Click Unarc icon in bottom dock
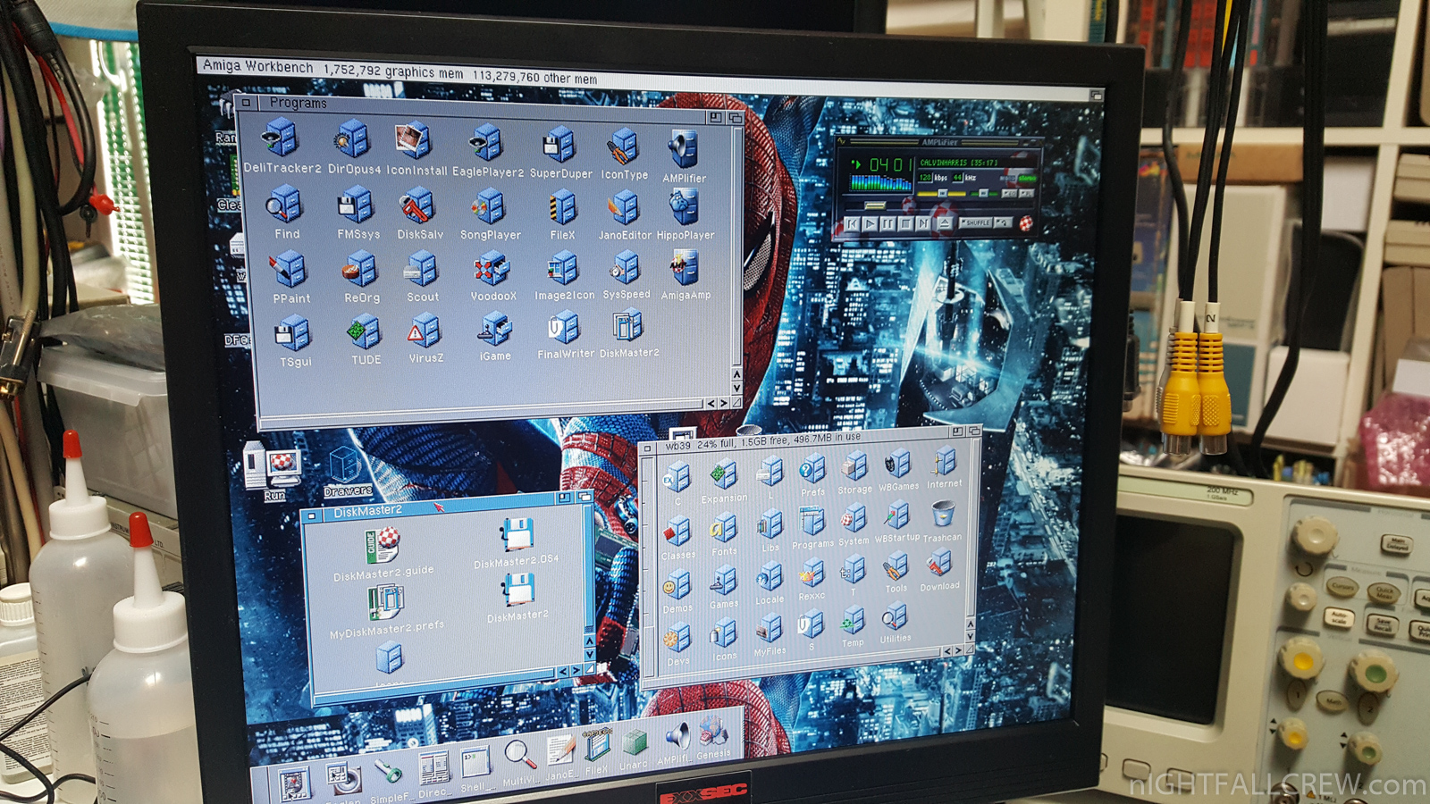This screenshot has width=1430, height=804. pos(634,743)
